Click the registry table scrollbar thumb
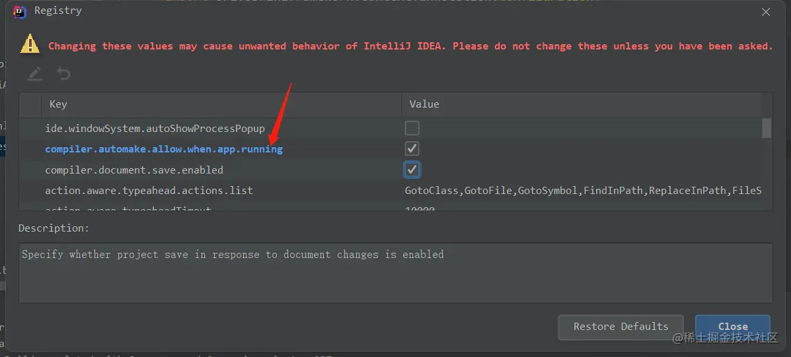This screenshot has height=357, width=791. (767, 129)
